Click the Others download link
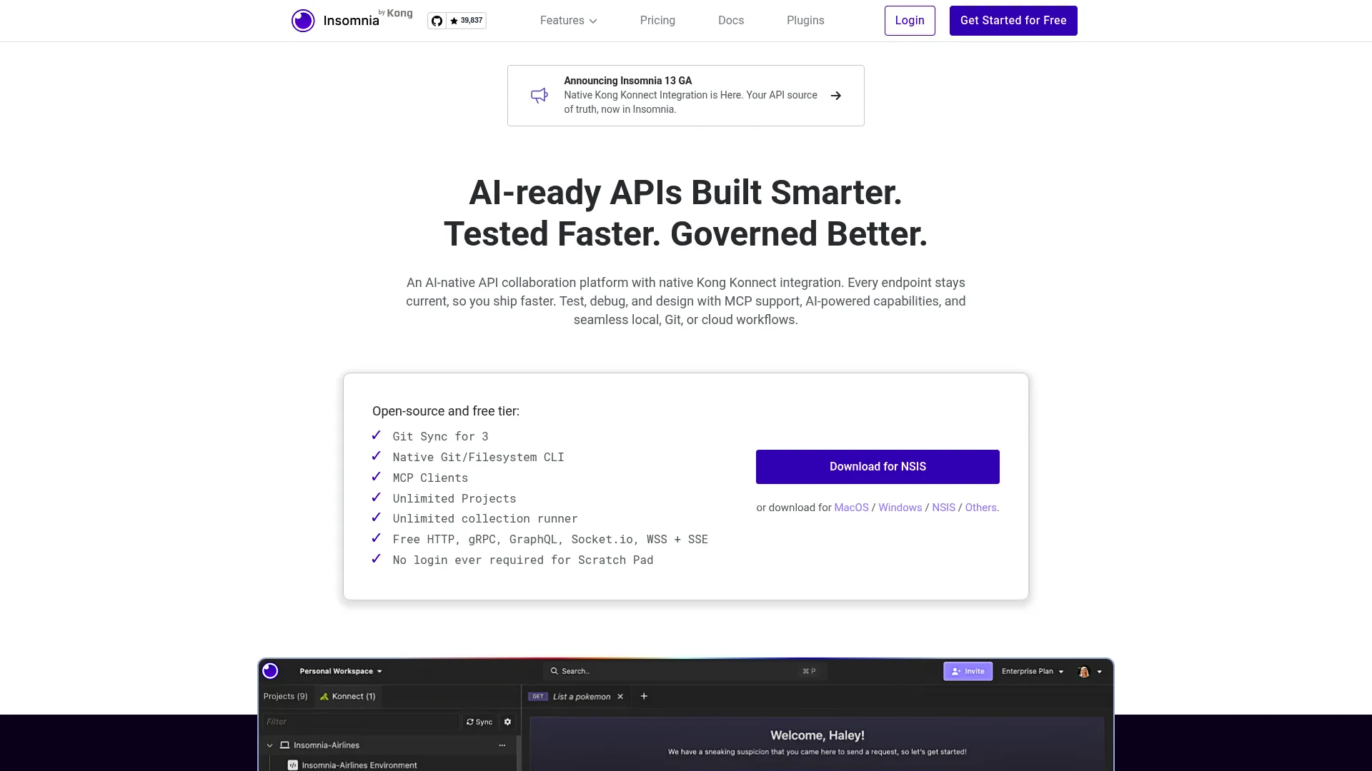Viewport: 1372px width, 771px height. point(980,508)
